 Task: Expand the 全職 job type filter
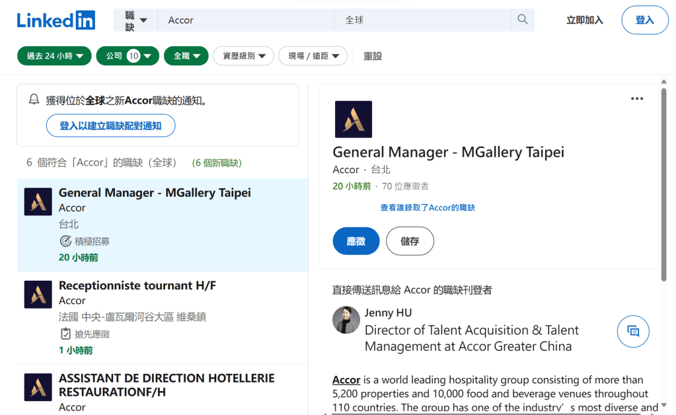pyautogui.click(x=186, y=56)
